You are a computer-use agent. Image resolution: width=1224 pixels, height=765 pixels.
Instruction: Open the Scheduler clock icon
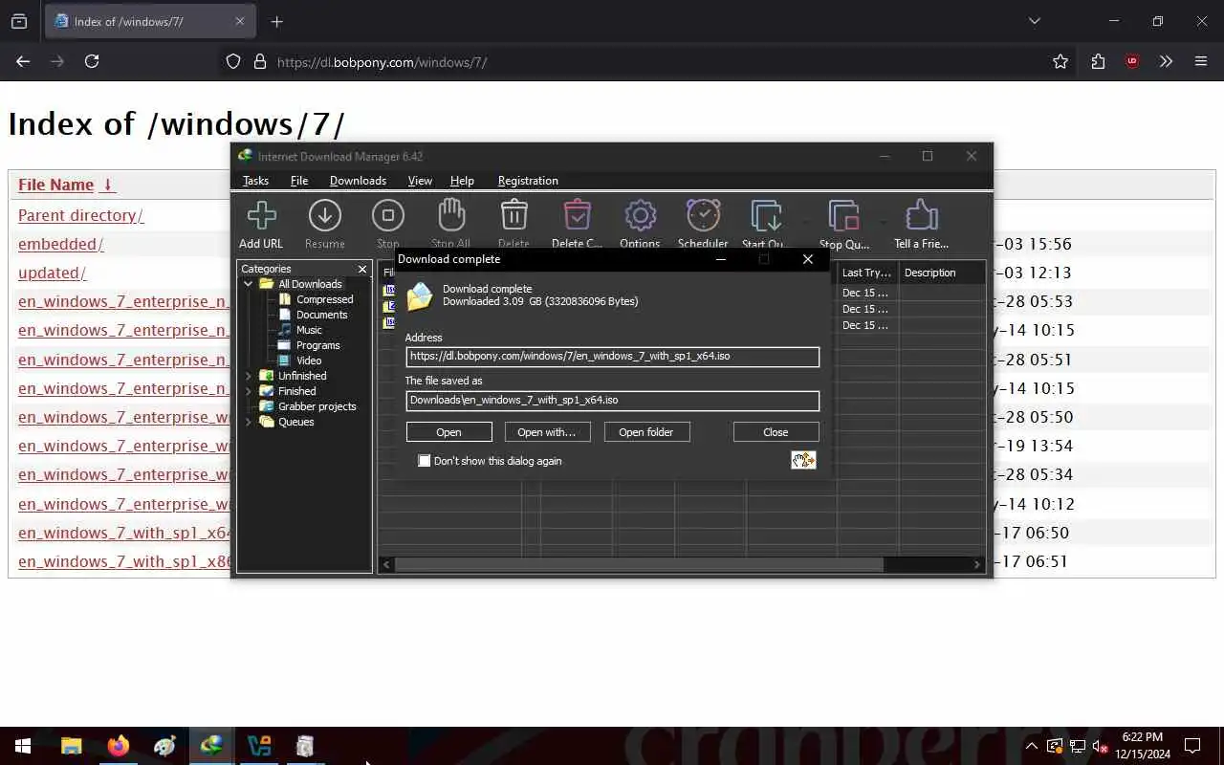click(x=703, y=216)
